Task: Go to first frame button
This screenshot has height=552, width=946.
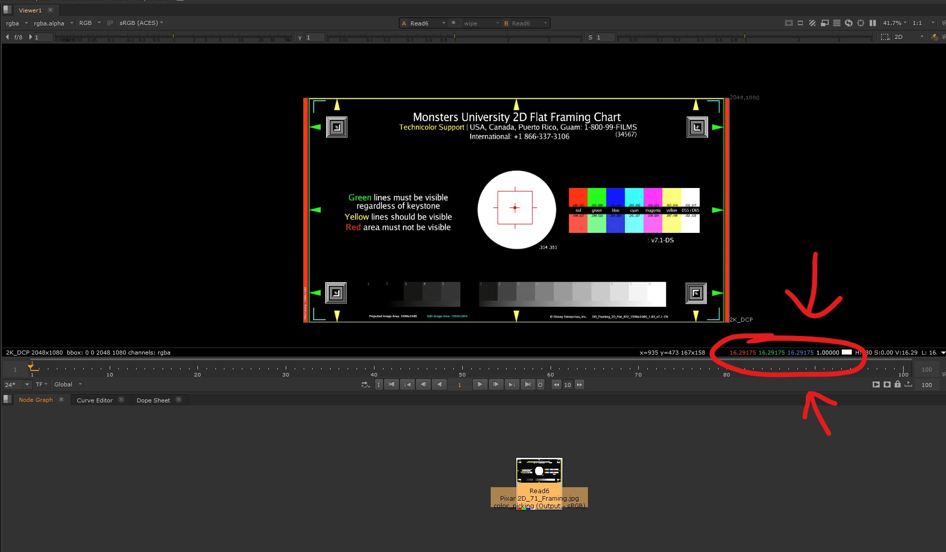Action: (391, 384)
